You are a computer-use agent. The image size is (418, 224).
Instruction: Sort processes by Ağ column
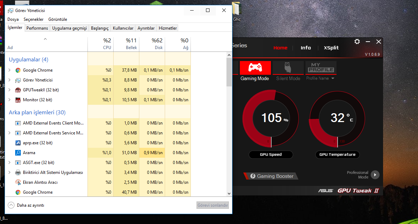click(178, 44)
